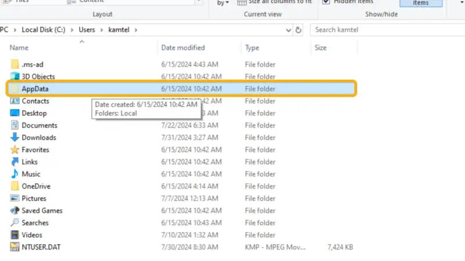Click the Search kamtel input field
This screenshot has height=261, width=465.
pyautogui.click(x=385, y=30)
